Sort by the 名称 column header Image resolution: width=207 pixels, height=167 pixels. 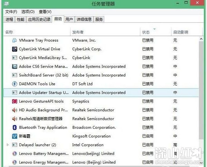coord(37,32)
